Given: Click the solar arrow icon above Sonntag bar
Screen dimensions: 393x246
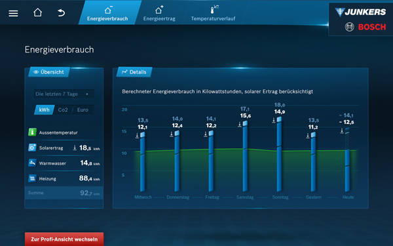Looking at the screenshot, I should 274,120.
